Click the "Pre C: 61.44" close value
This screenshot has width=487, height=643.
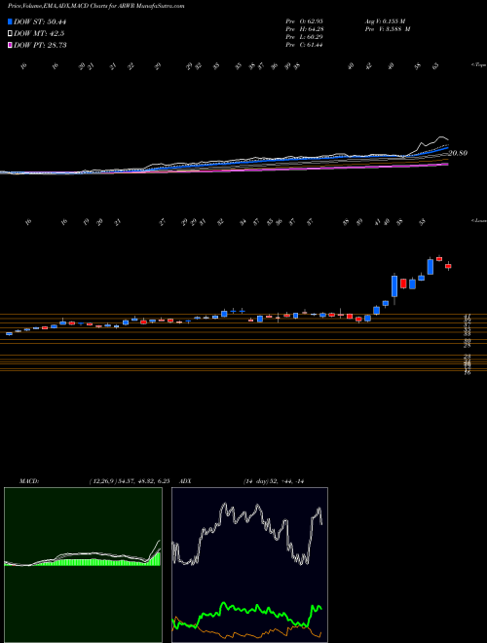[x=305, y=45]
